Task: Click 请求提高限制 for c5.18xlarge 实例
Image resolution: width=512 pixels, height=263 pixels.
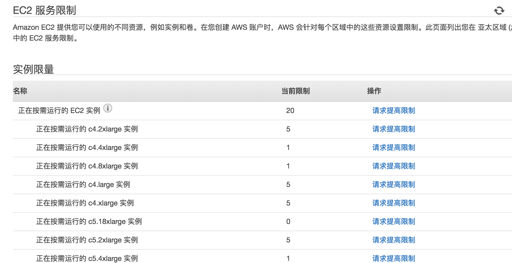Action: 394,221
